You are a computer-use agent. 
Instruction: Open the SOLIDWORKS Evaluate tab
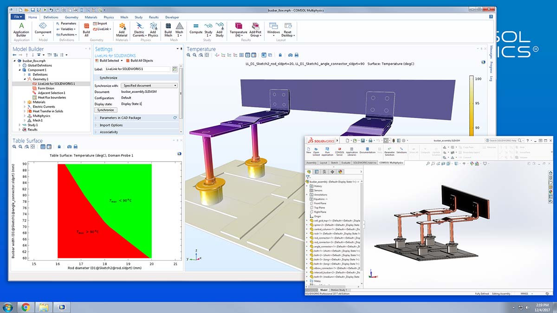[x=346, y=163]
